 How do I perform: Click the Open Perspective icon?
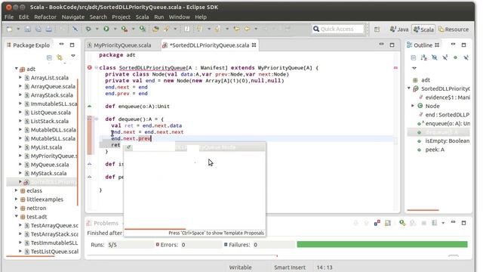[377, 29]
